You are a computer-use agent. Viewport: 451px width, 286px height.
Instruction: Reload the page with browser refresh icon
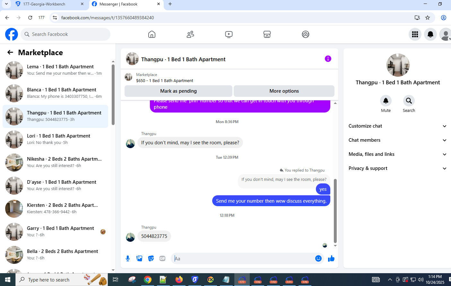pyautogui.click(x=30, y=18)
